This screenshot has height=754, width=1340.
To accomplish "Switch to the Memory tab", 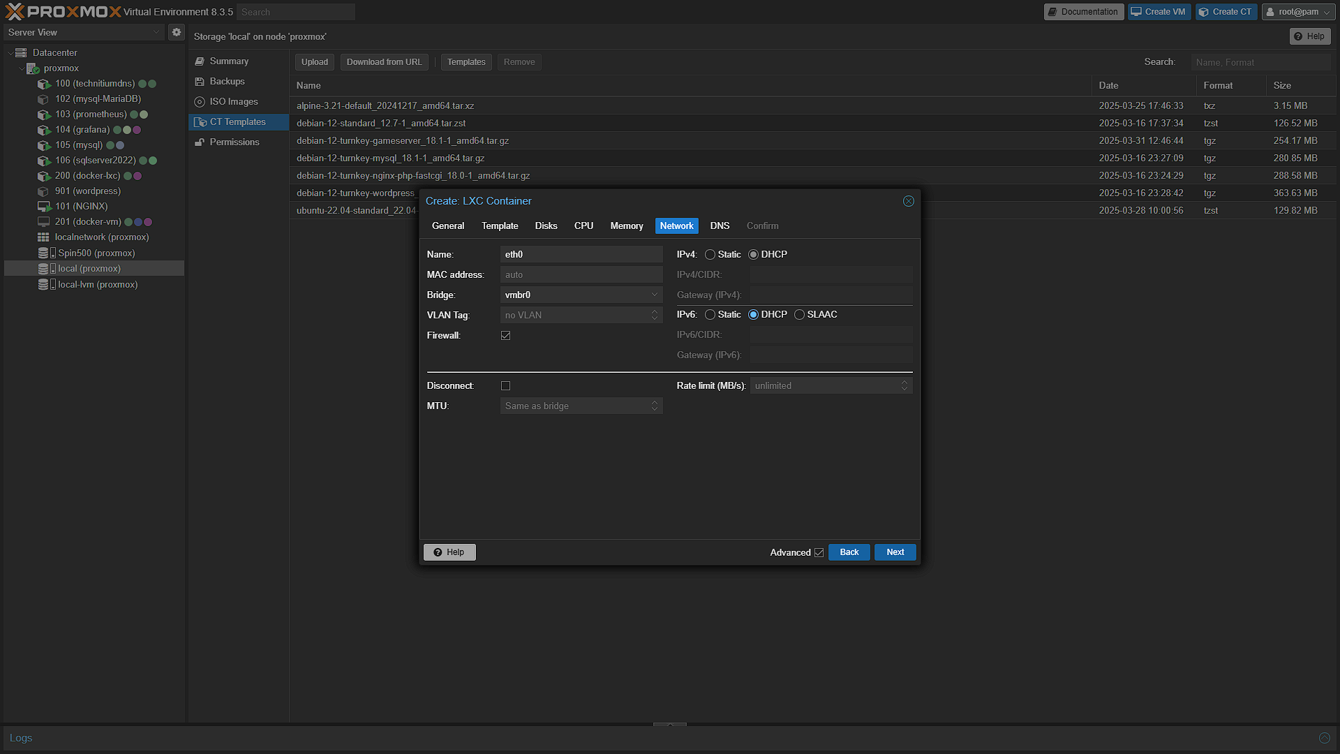I will pyautogui.click(x=626, y=226).
